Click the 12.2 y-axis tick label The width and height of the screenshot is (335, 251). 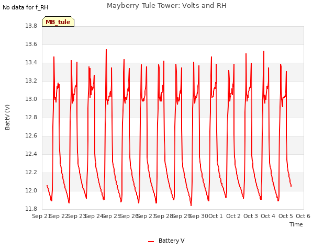tap(31, 172)
